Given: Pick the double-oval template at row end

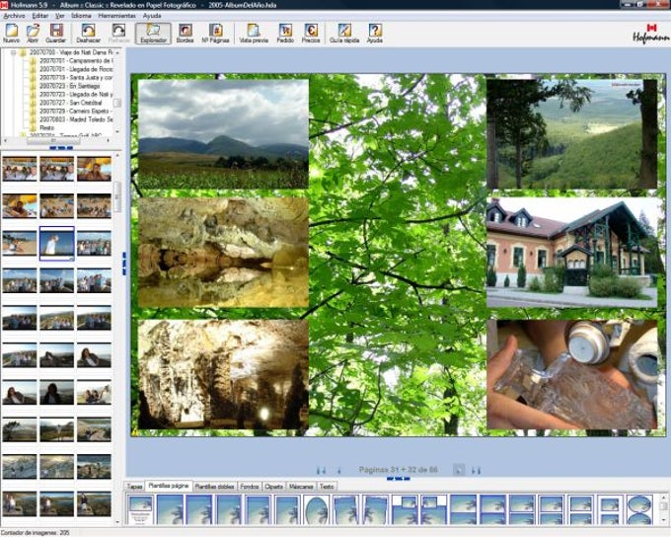Looking at the screenshot, I should 639,509.
